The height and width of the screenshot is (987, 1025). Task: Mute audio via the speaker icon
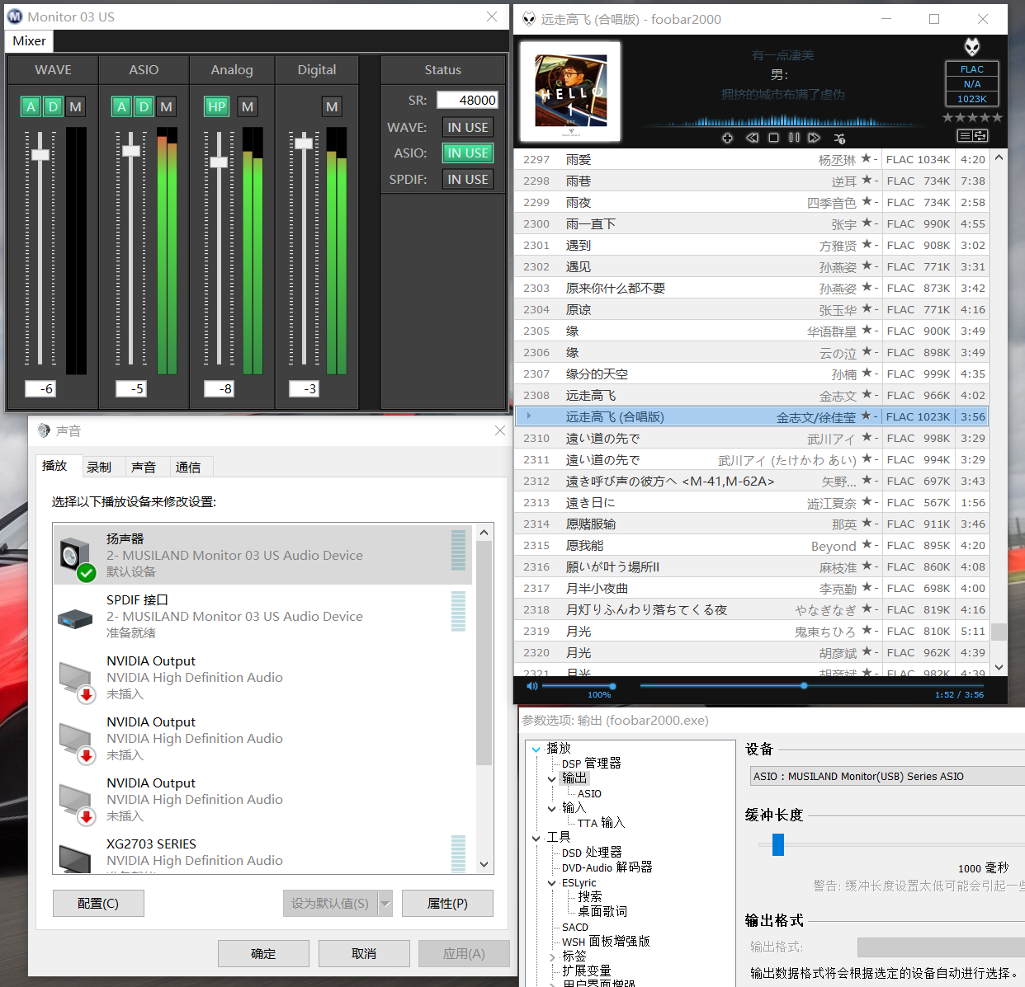pyautogui.click(x=531, y=685)
